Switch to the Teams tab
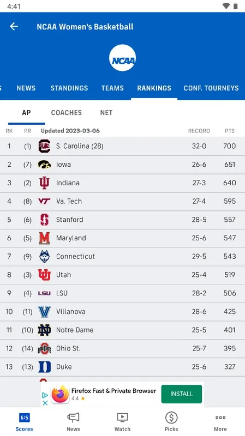245x436 pixels. click(x=112, y=88)
